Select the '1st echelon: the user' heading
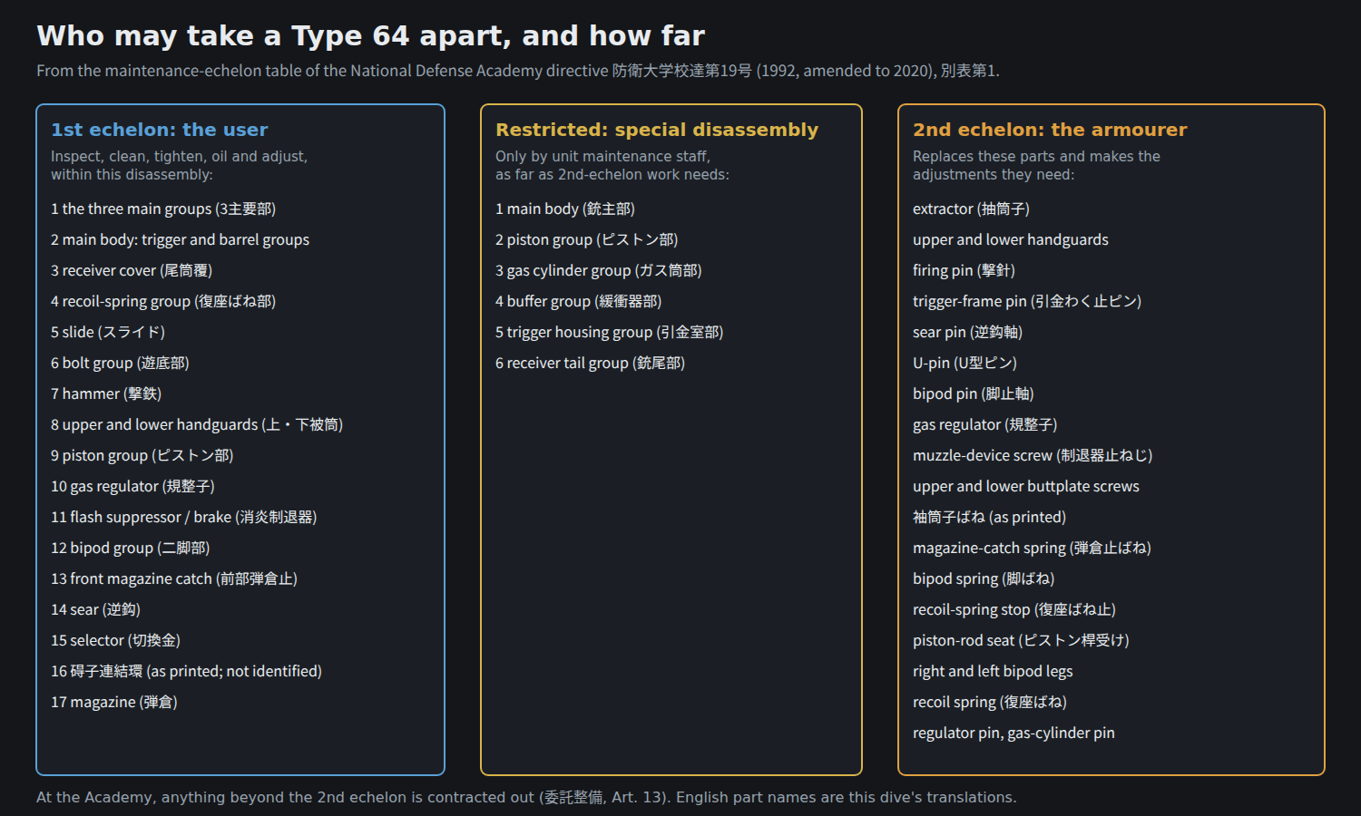The height and width of the screenshot is (816, 1361). point(160,130)
